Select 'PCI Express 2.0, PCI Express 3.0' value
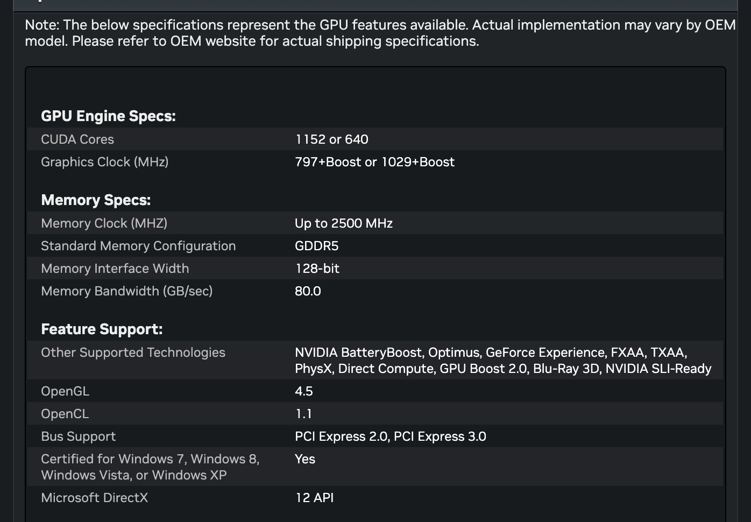Screen dimensions: 751x522 tap(390, 436)
